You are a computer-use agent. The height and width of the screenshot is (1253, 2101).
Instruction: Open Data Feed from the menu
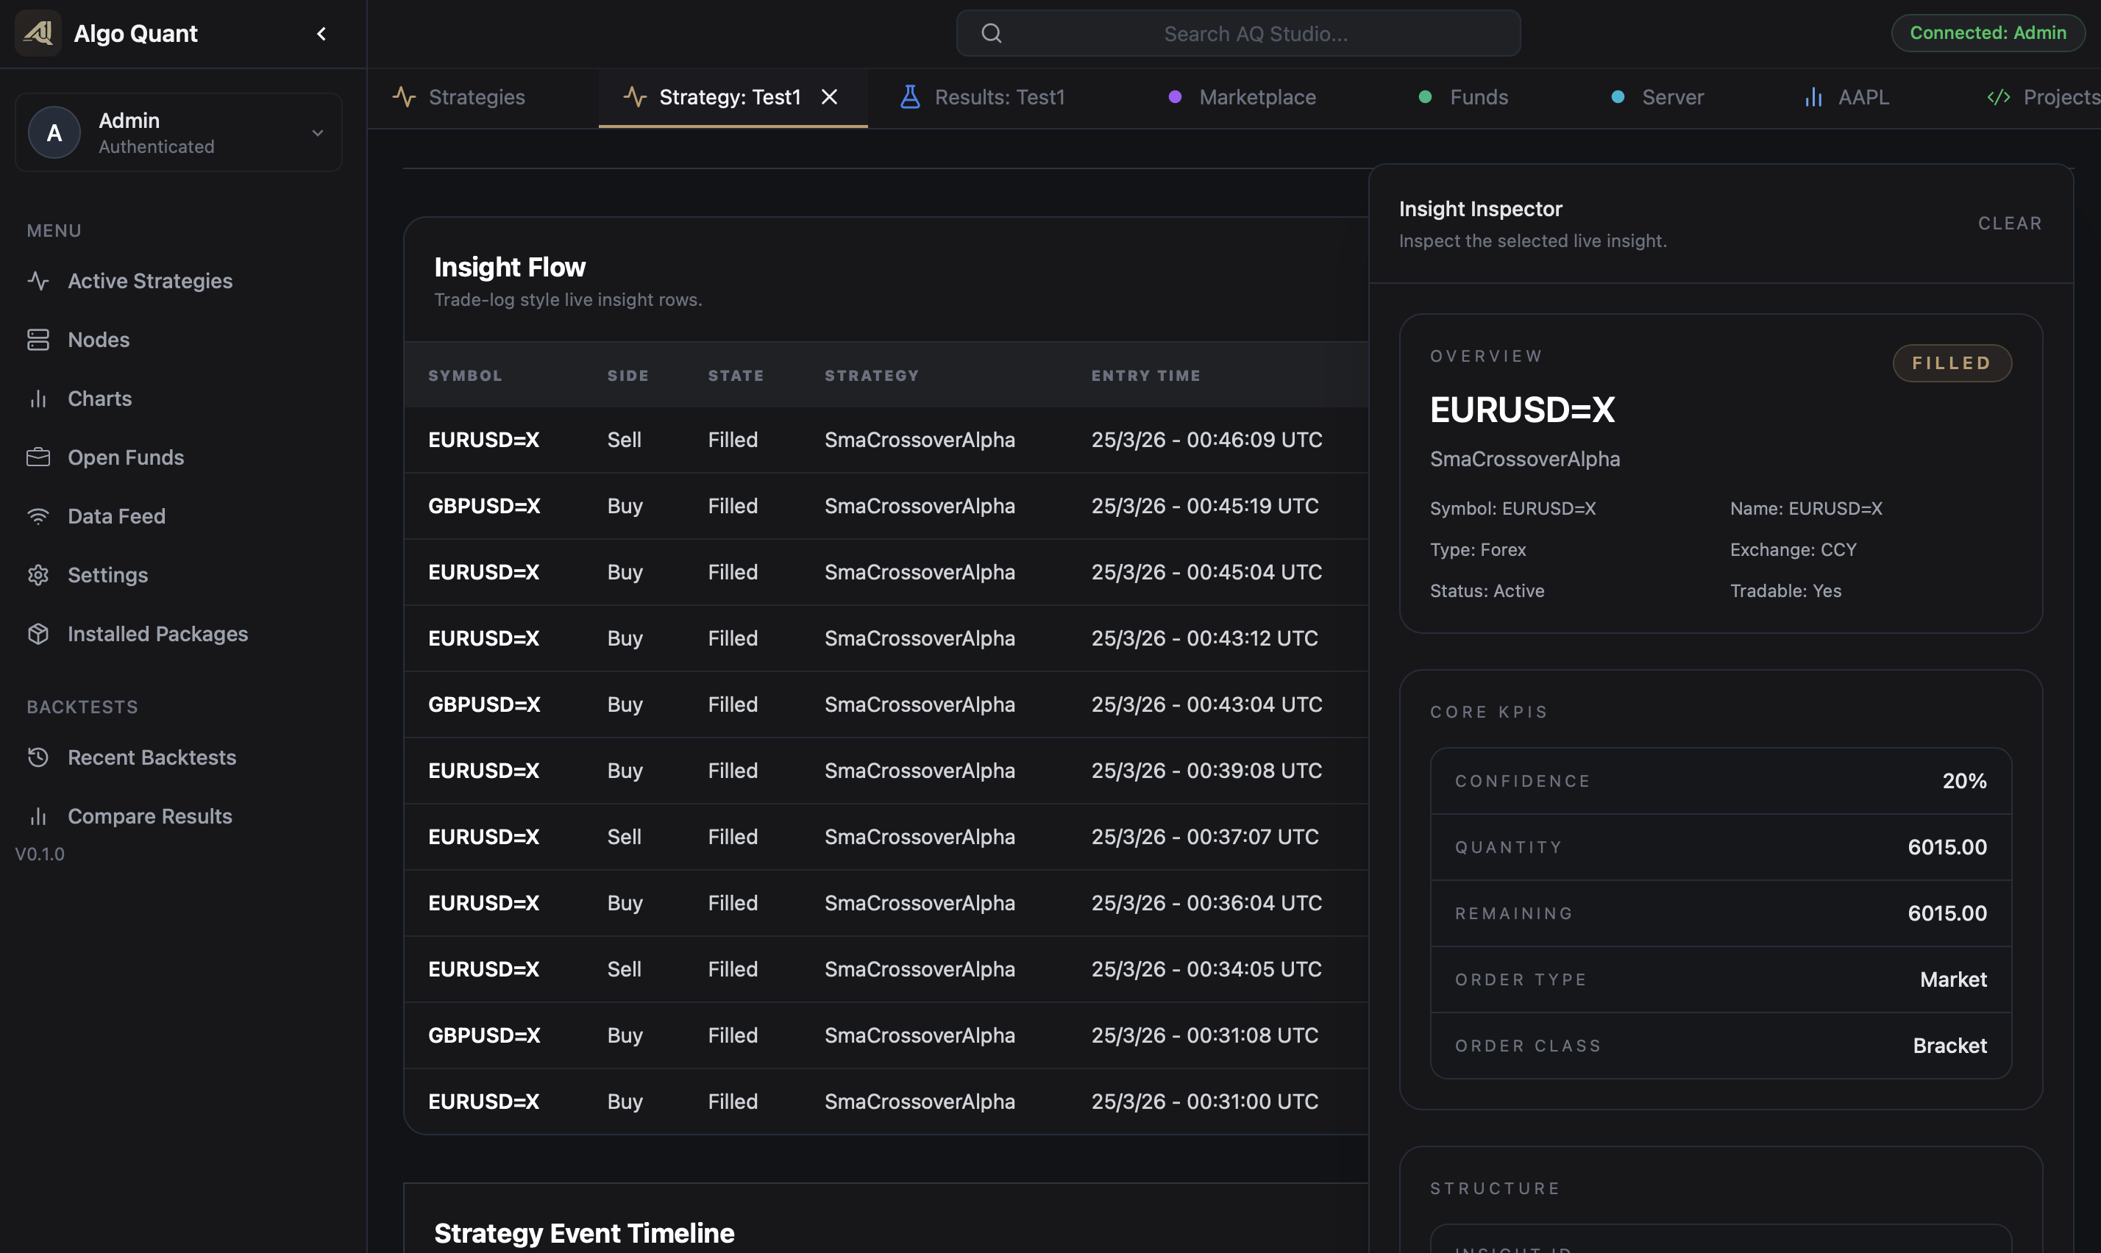tap(116, 516)
